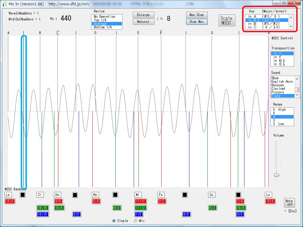Select Transposition 'in F'

pos(282,57)
